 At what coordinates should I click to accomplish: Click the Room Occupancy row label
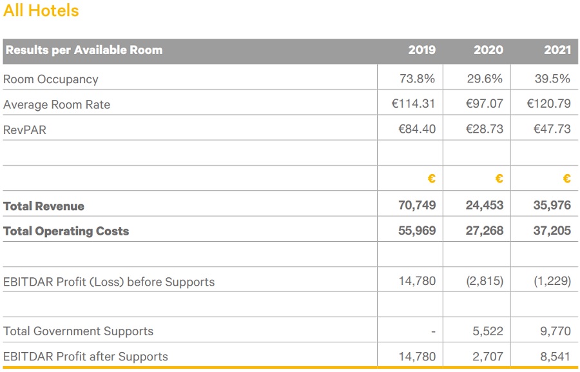[51, 79]
